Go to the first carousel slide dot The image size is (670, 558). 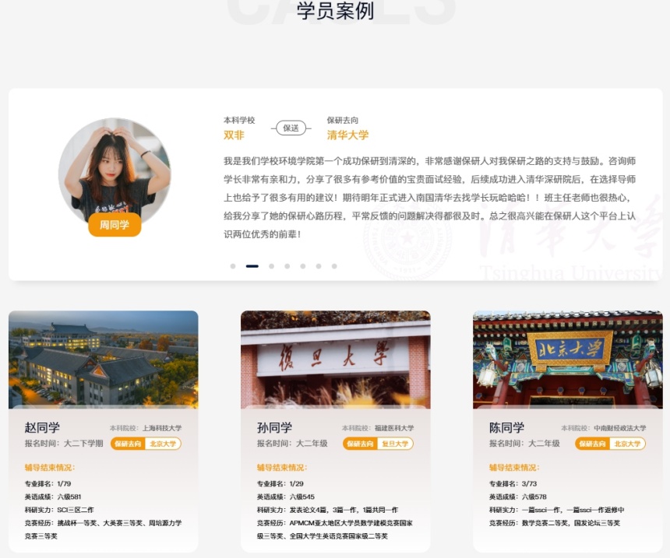[233, 266]
